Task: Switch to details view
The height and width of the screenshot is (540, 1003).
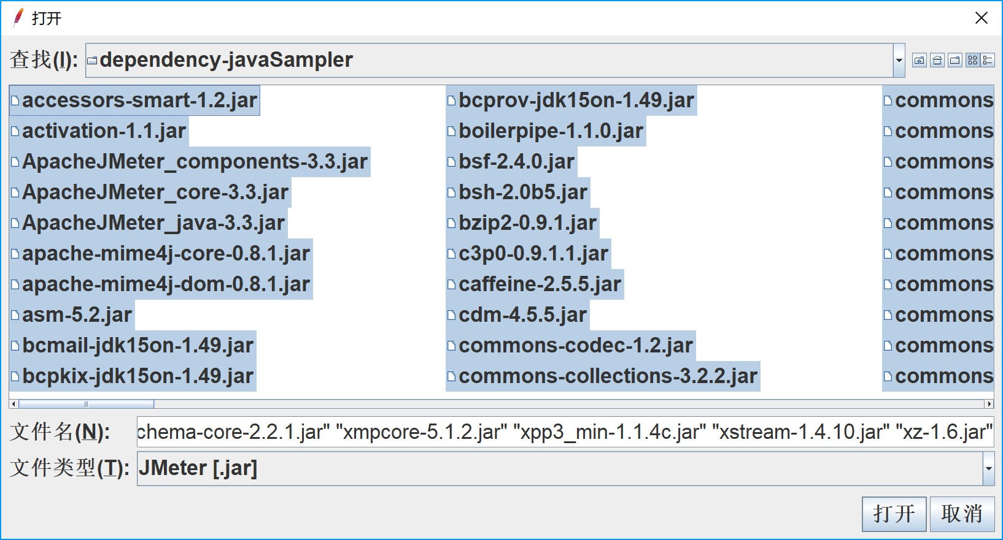Action: tap(987, 60)
